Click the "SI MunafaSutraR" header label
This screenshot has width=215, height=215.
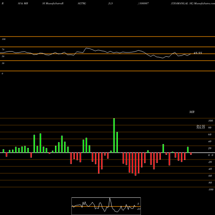[53, 3]
